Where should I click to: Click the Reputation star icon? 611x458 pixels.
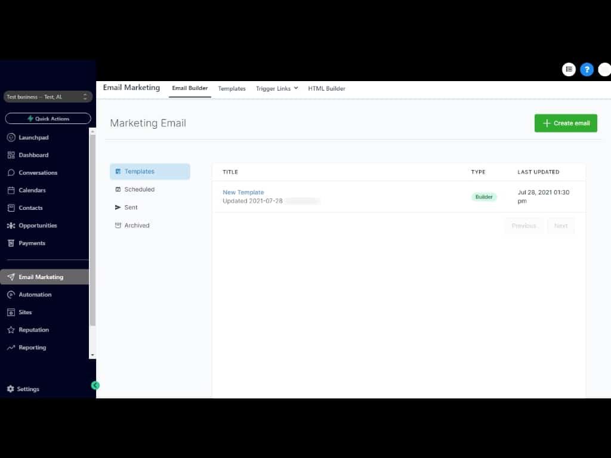11,330
